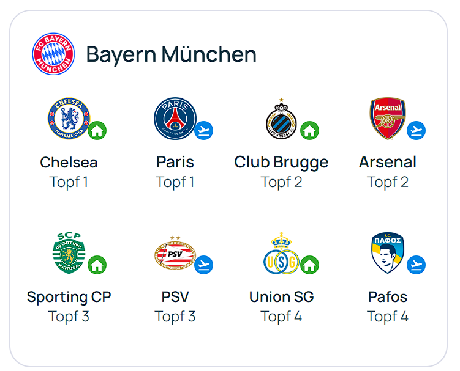Click the Club Brugge crest
The image size is (460, 371).
click(x=281, y=119)
